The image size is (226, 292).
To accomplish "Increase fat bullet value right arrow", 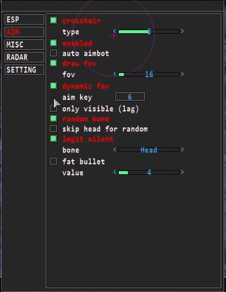I will pos(182,172).
